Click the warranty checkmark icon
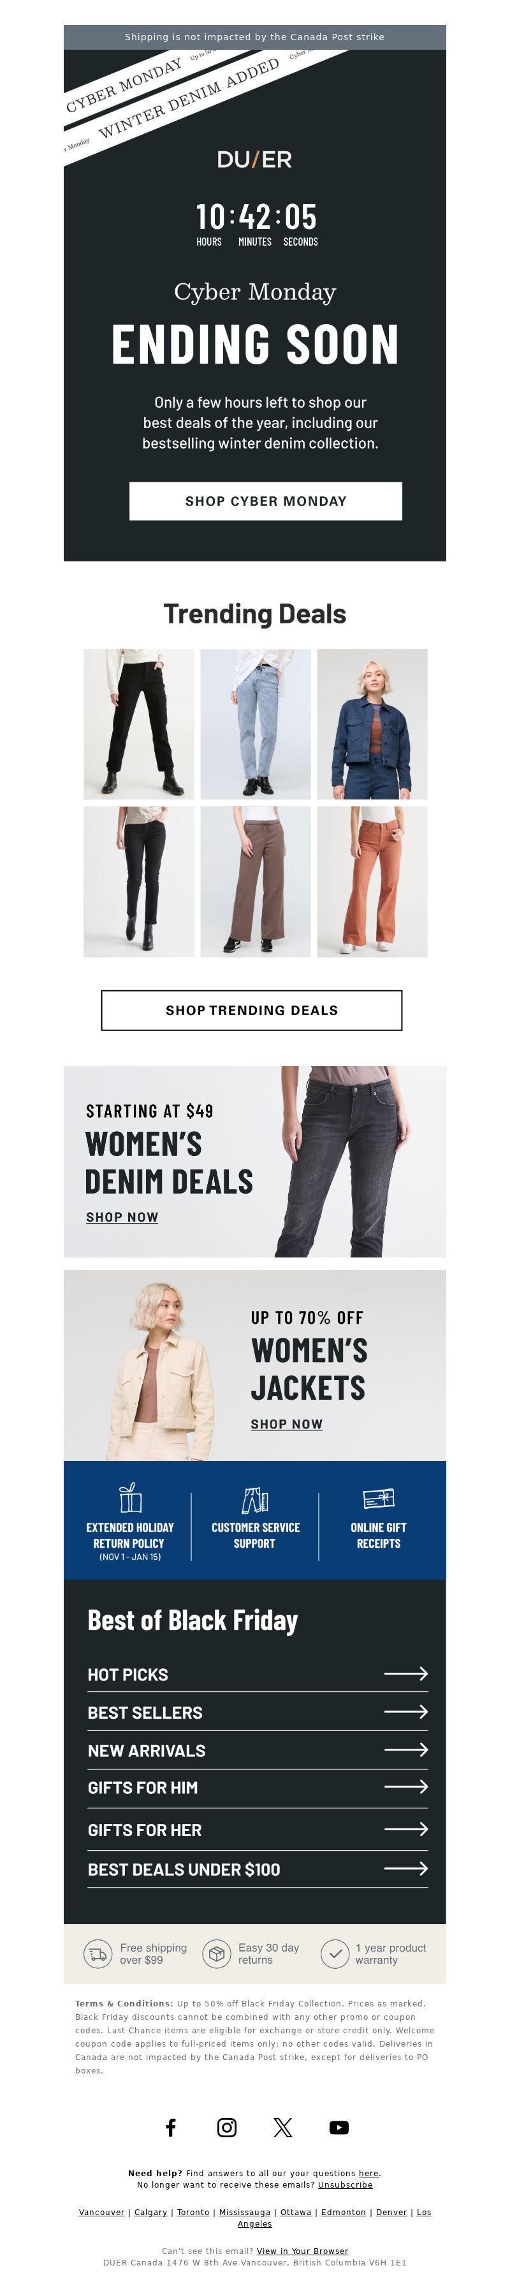The image size is (510, 2291). [334, 1953]
